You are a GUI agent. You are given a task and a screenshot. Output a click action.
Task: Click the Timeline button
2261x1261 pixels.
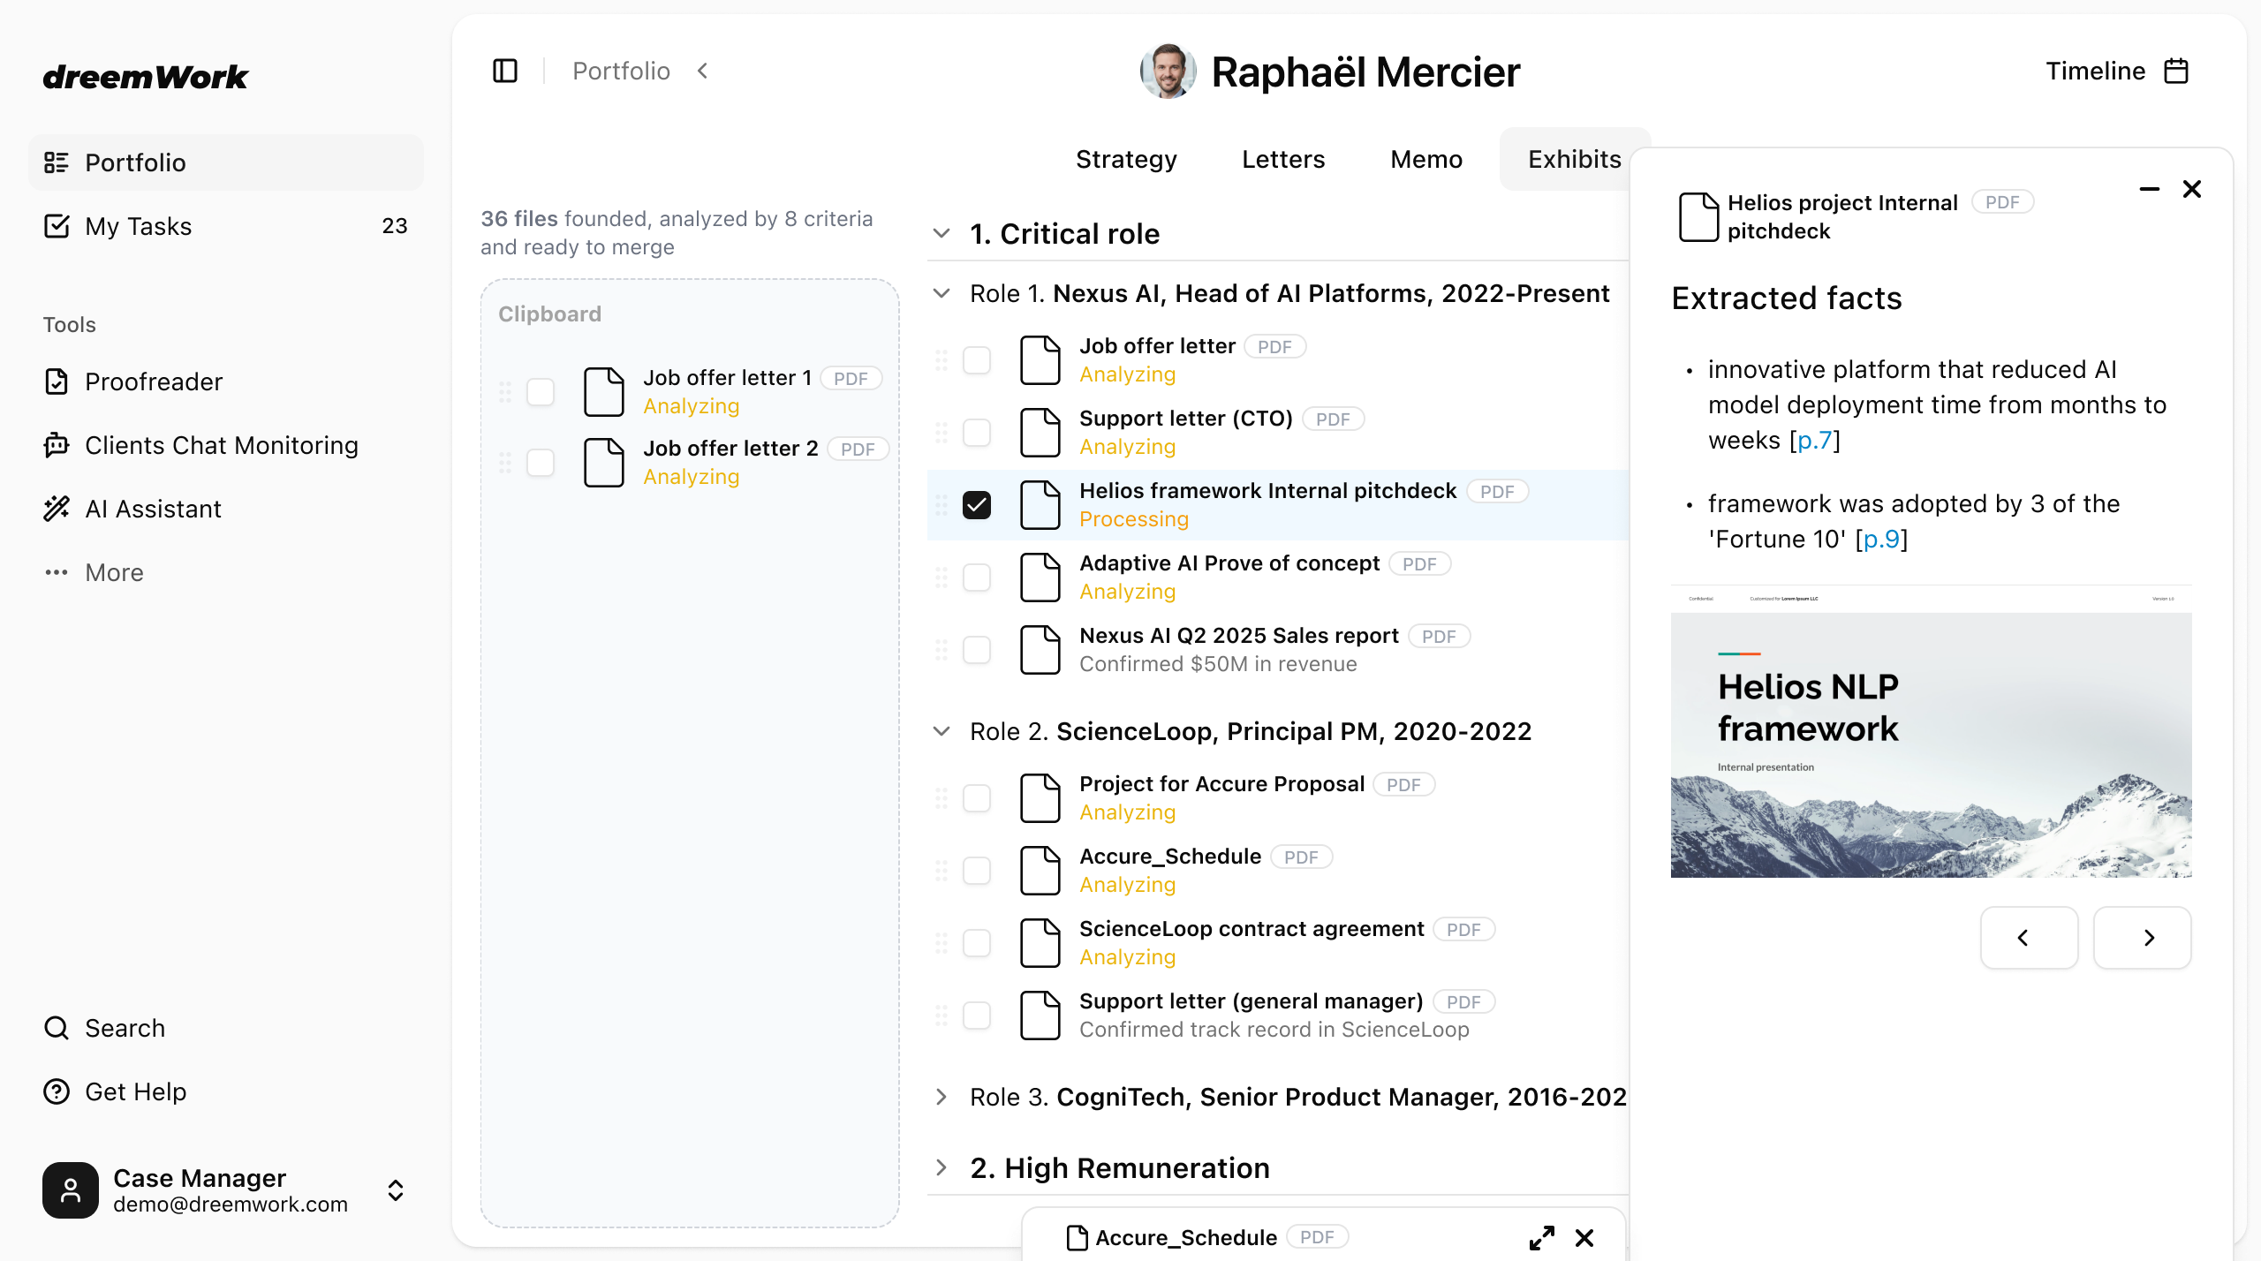(x=2117, y=71)
